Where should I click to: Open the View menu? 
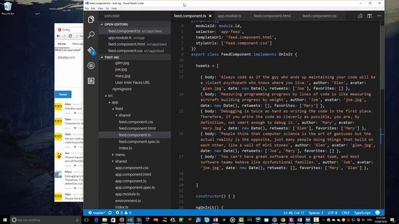point(100,8)
